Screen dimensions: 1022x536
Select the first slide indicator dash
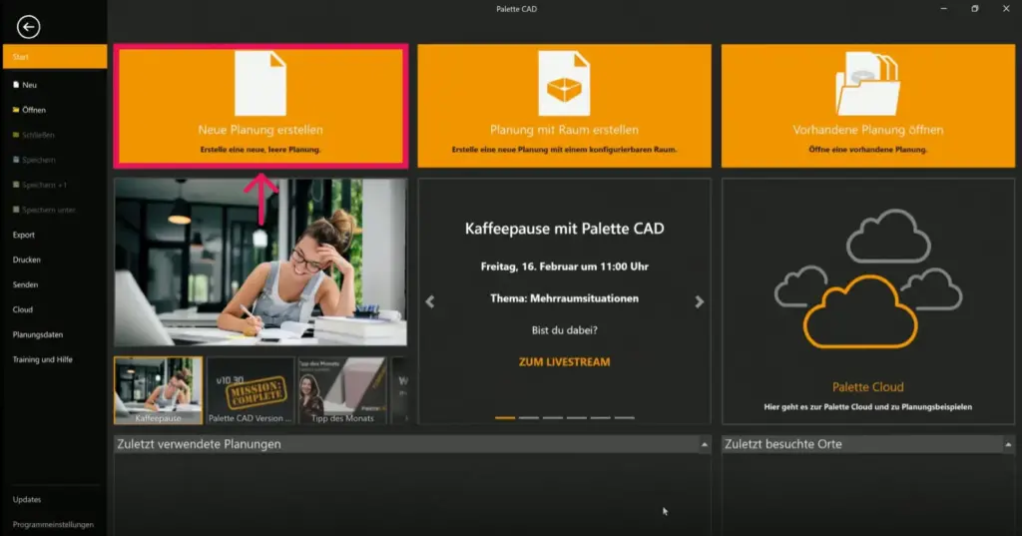505,417
